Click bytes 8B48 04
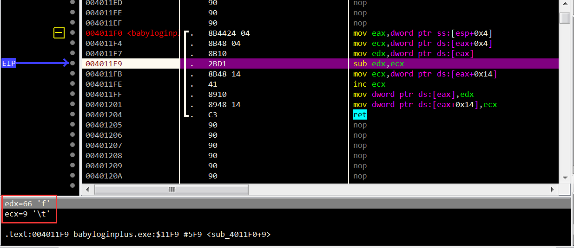This screenshot has width=574, height=248. click(224, 44)
